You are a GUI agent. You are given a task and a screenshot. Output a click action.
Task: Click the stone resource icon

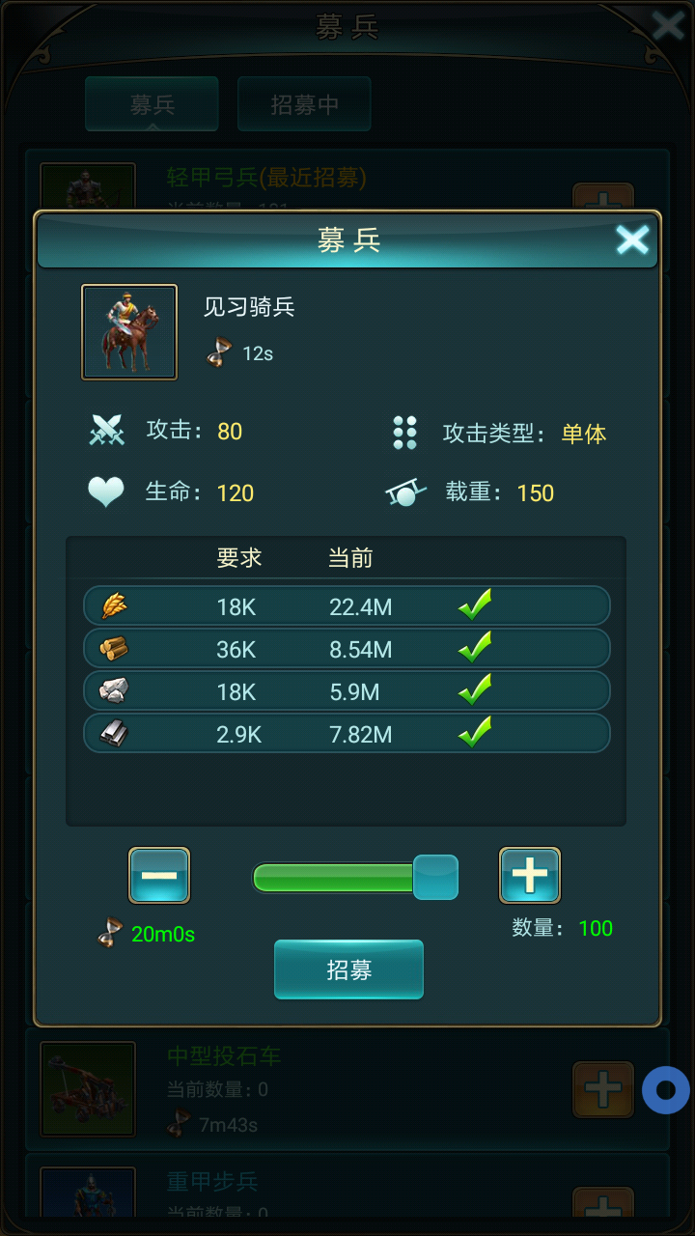tap(114, 690)
